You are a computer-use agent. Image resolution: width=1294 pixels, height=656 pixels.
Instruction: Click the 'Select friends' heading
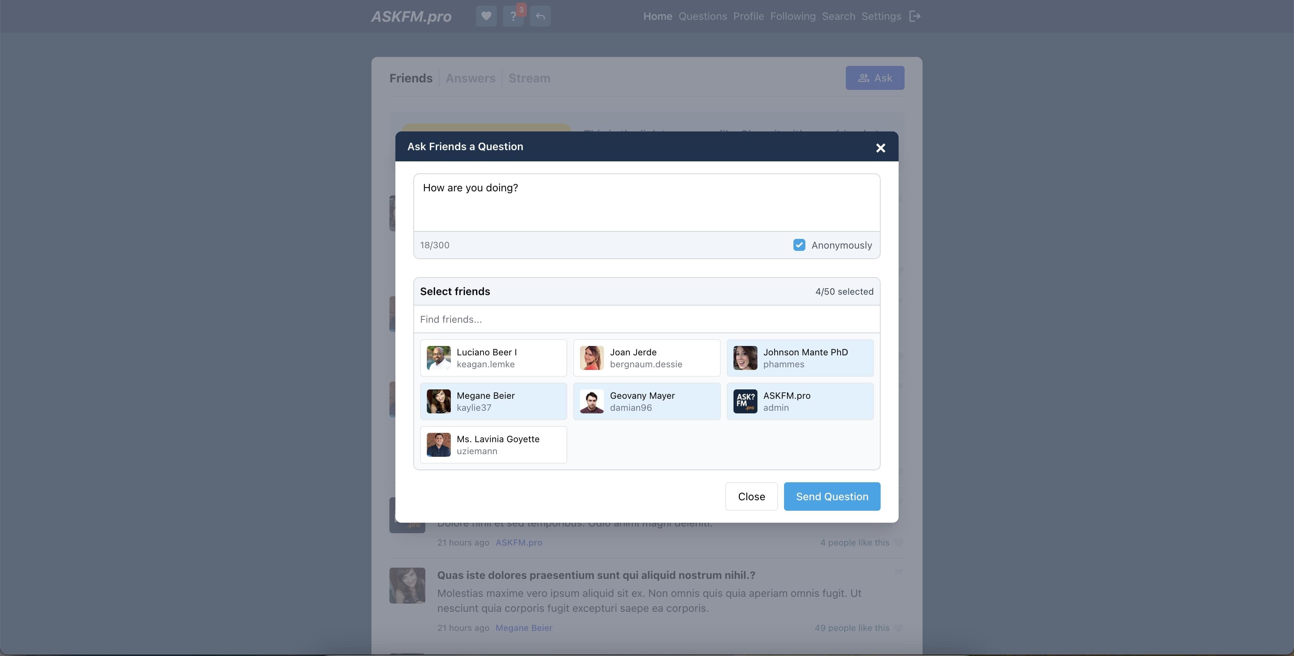coord(455,291)
